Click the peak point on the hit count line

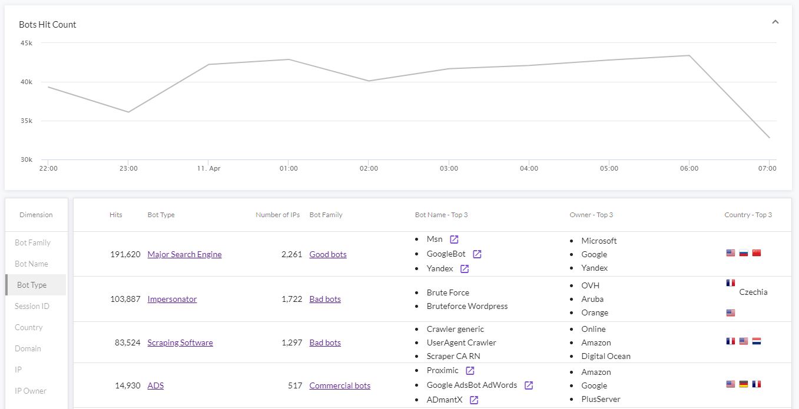[688, 55]
